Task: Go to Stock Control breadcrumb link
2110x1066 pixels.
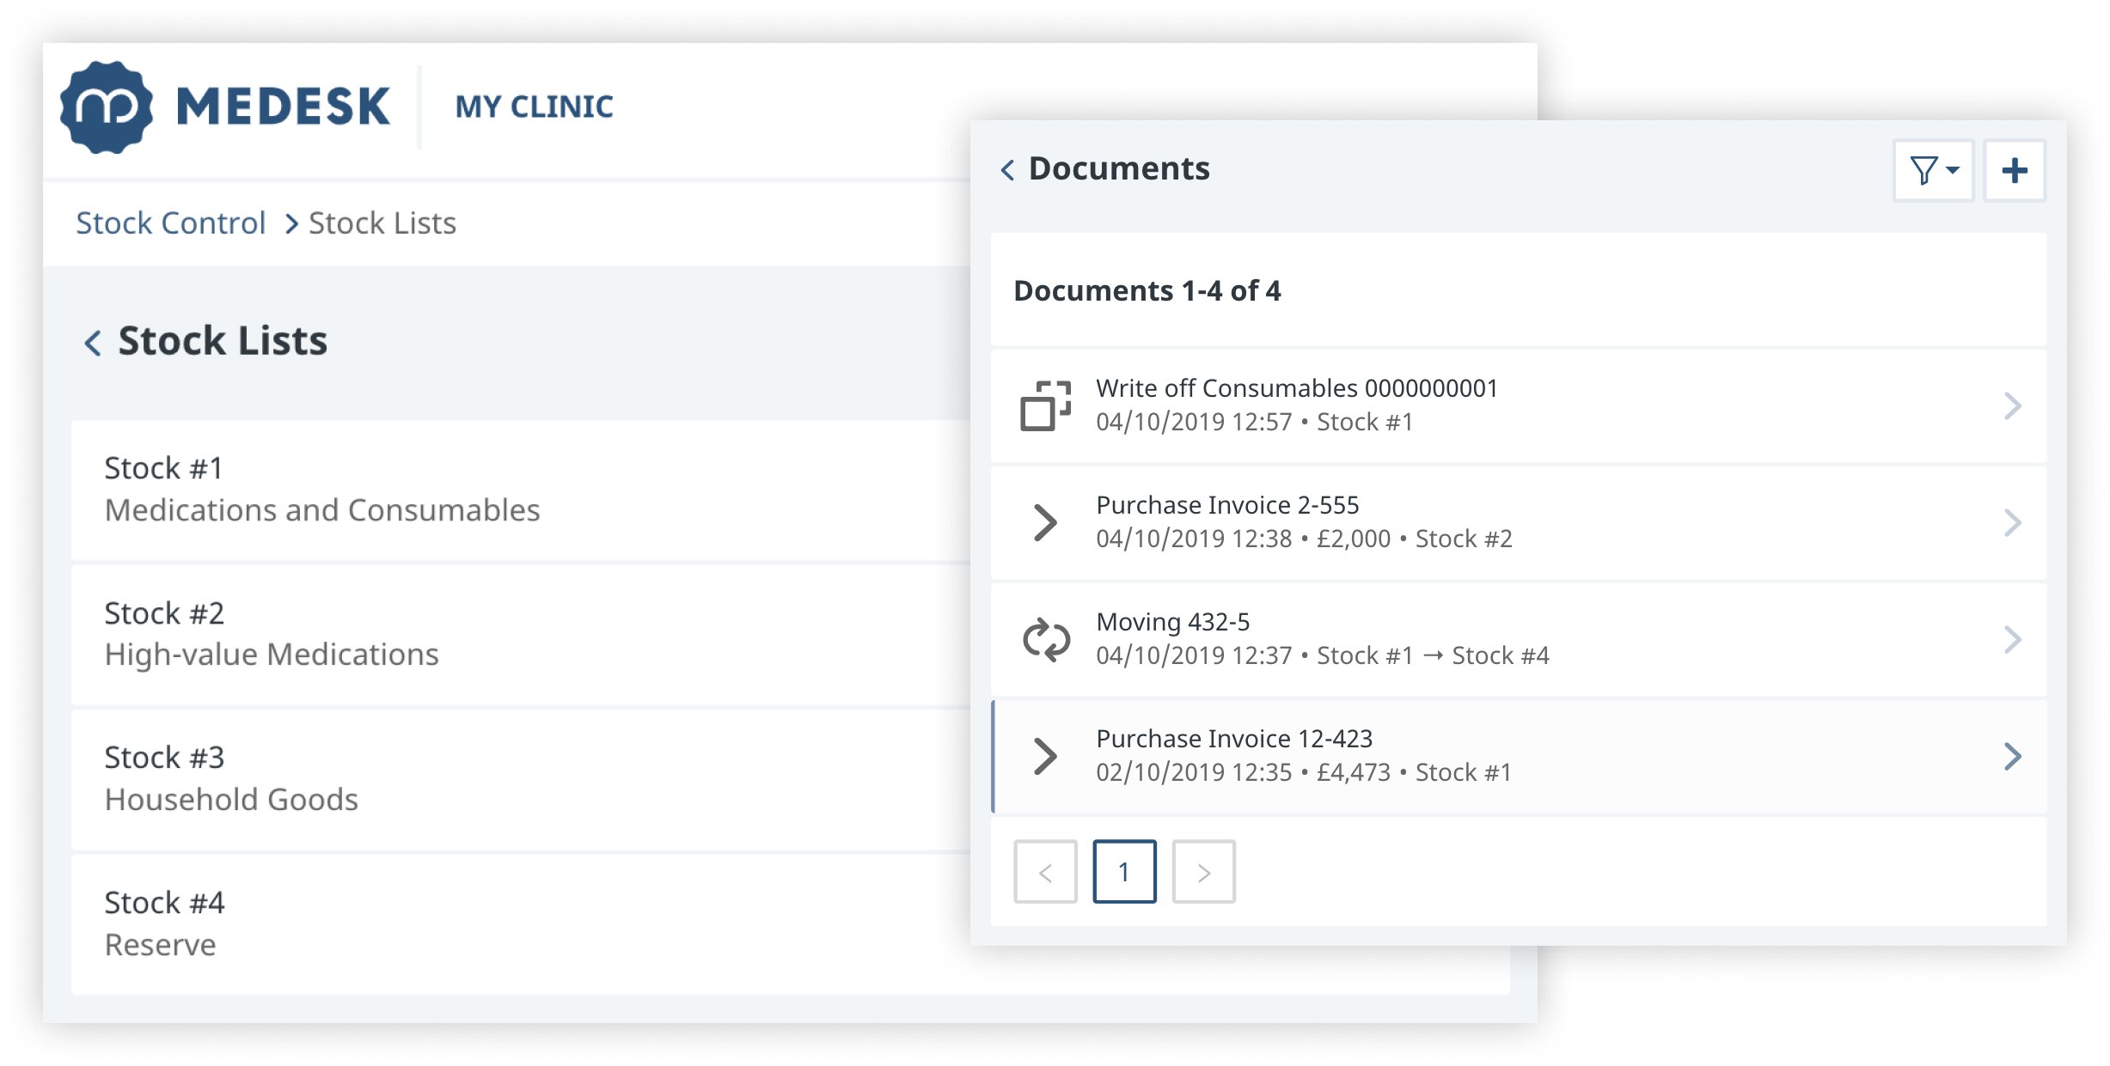Action: [x=170, y=223]
